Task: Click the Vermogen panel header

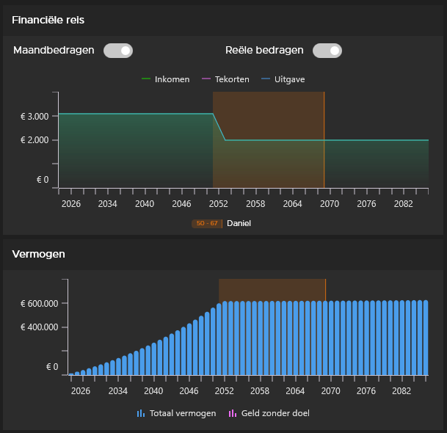Action: 39,255
